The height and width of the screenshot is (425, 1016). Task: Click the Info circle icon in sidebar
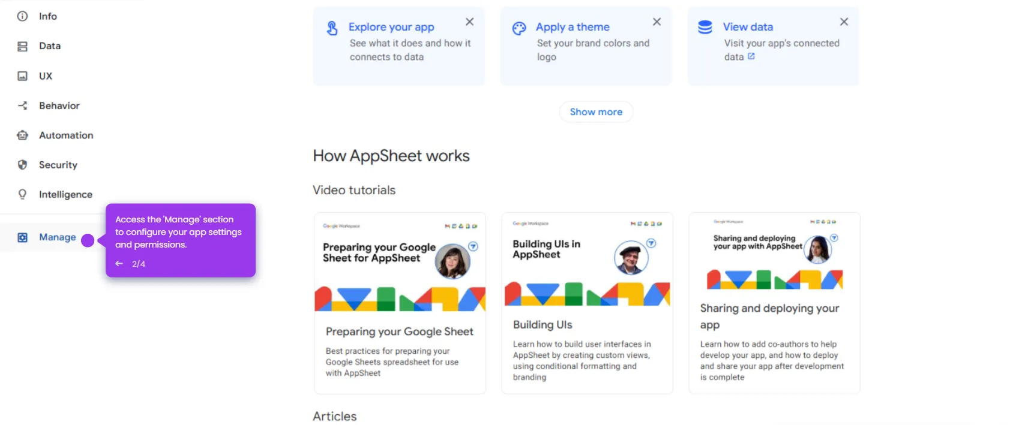22,16
